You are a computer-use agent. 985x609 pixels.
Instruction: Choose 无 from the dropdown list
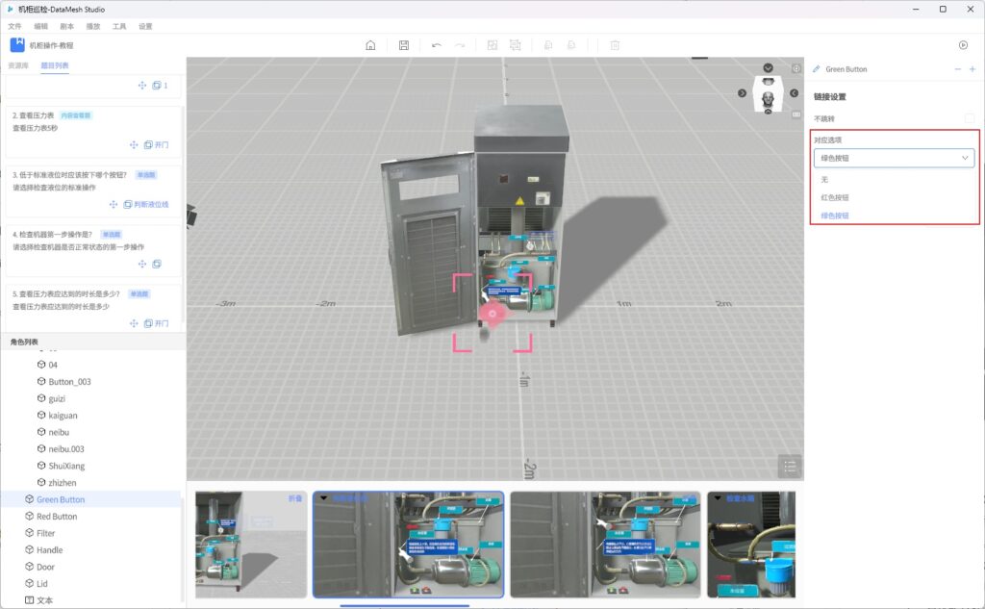[x=824, y=179]
